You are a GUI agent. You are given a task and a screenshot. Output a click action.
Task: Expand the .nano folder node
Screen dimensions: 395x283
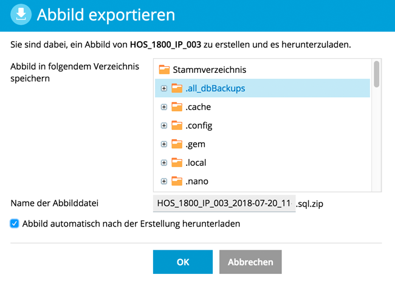(163, 182)
